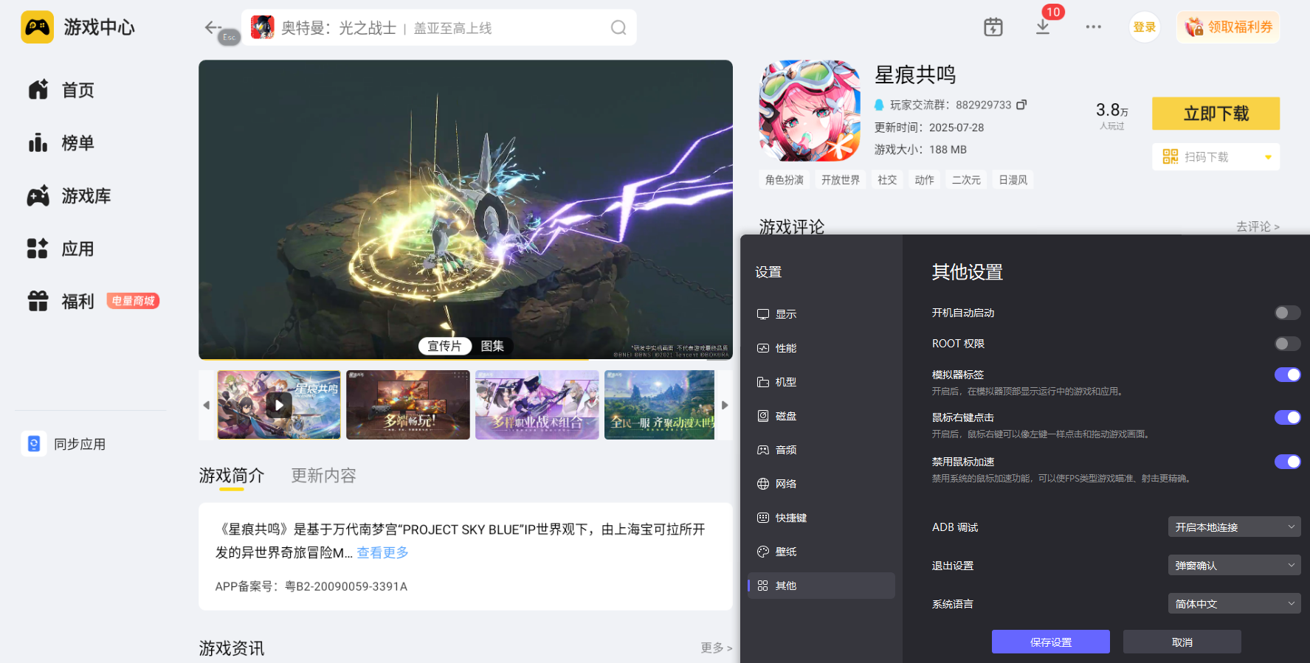
Task: Select the 宣传片 media tab
Action: click(x=444, y=346)
